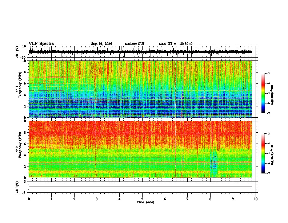Click time axis tick label "9"

point(233,199)
